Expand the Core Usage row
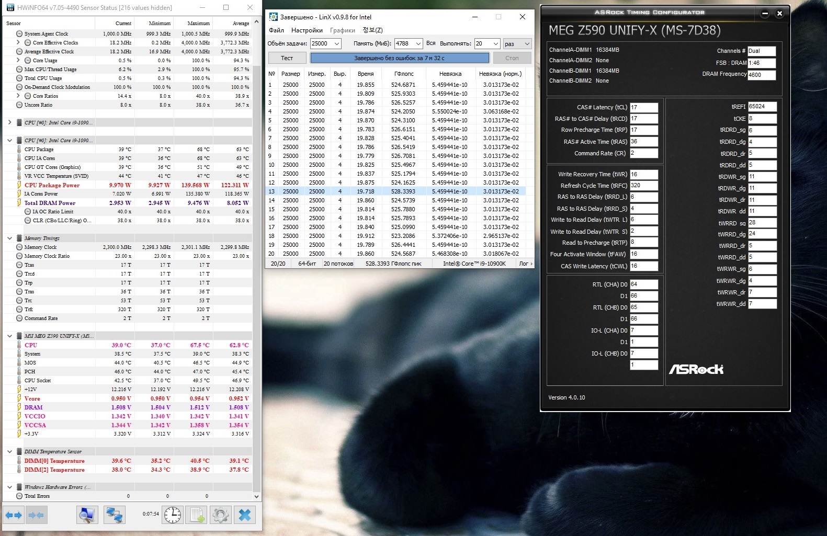Viewport: 827px width, 536px height. click(x=19, y=61)
